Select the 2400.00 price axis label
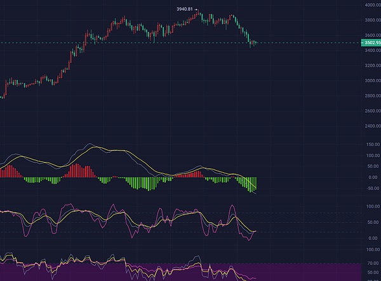 (371, 127)
